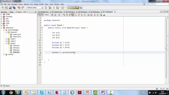Viewport: 169px width, 95px height.
Task: Open the File menu
Action: coord(2,4)
